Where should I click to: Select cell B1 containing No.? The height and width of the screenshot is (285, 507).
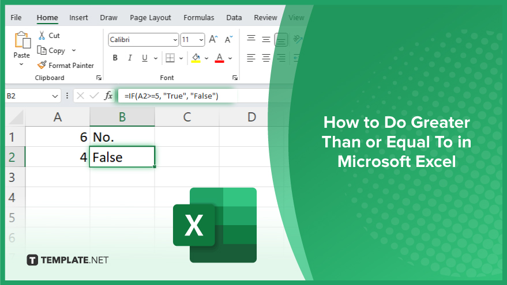[x=122, y=137]
